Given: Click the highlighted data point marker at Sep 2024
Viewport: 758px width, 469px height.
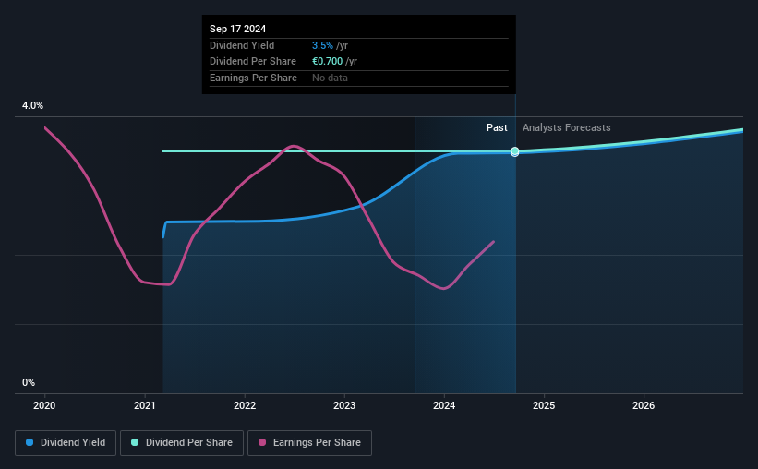Looking at the screenshot, I should [515, 151].
